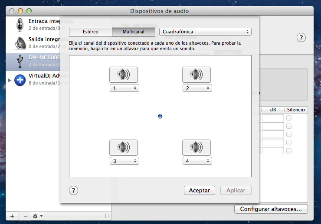
Task: Click Configurar altavoces button
Action: [x=271, y=209]
